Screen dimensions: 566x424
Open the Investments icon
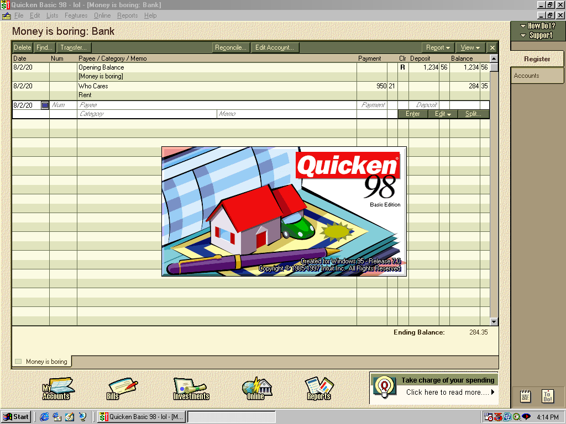tap(191, 388)
